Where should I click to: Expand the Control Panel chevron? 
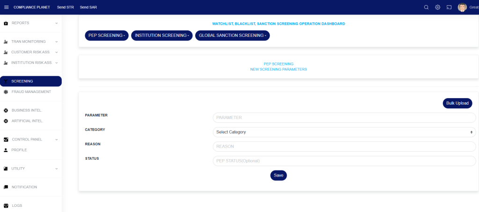click(56, 140)
